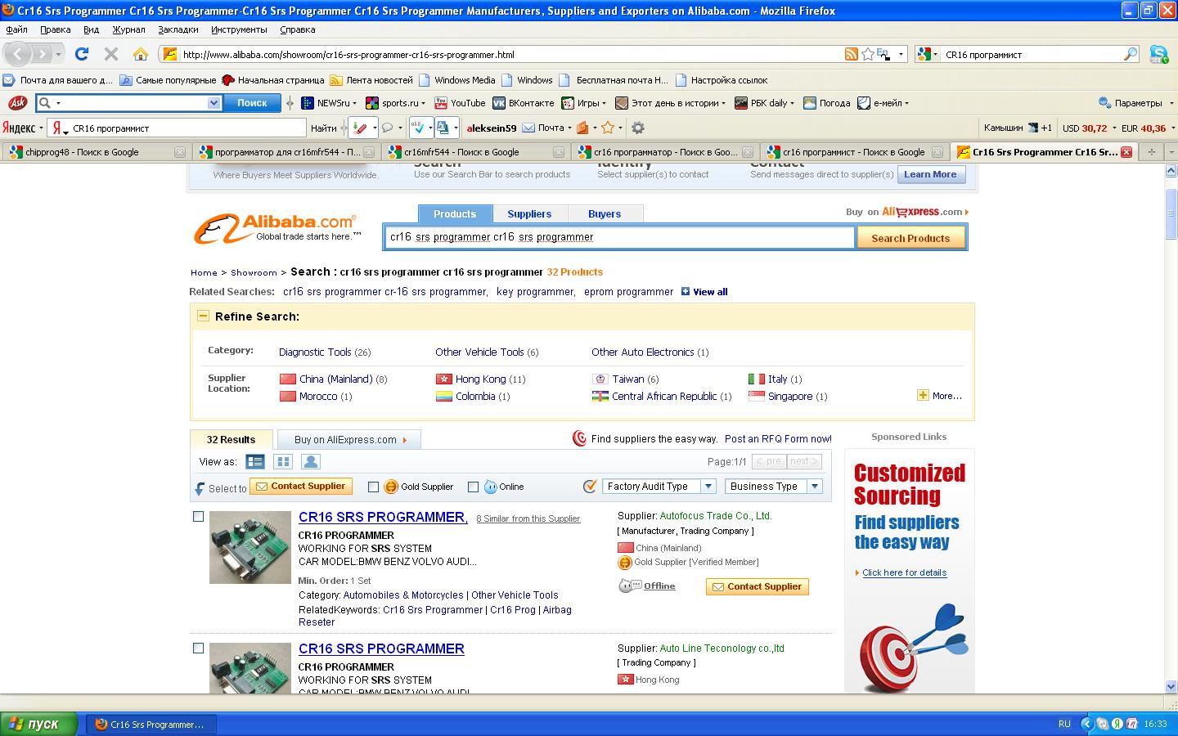Screen dimensions: 1178x736
Task: Open the пуск Start button
Action: (x=38, y=724)
